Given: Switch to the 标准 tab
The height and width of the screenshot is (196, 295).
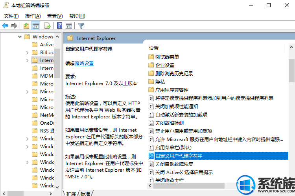Looking at the screenshot, I should click(x=85, y=193).
